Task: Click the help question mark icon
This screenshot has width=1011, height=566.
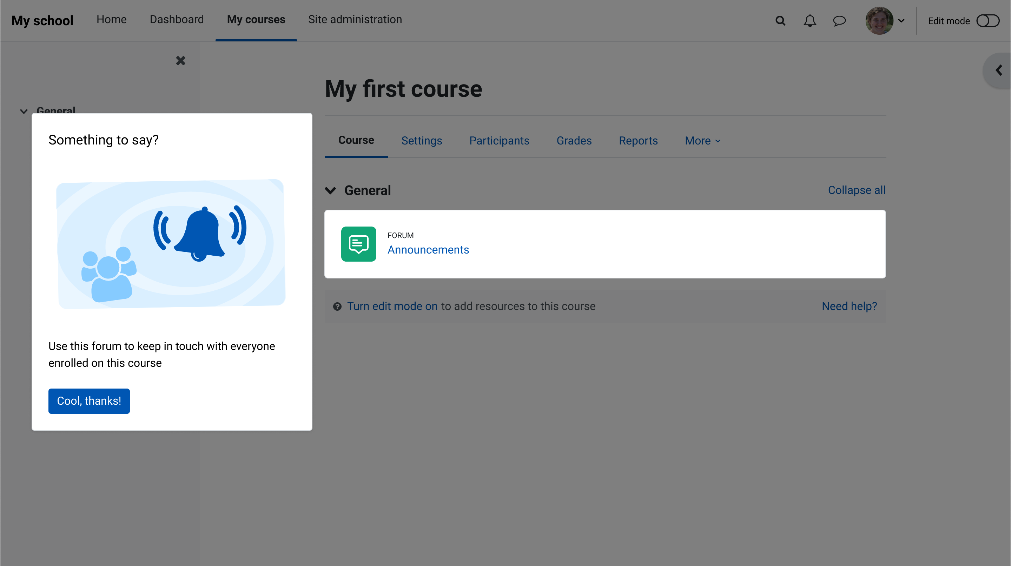Action: click(337, 306)
